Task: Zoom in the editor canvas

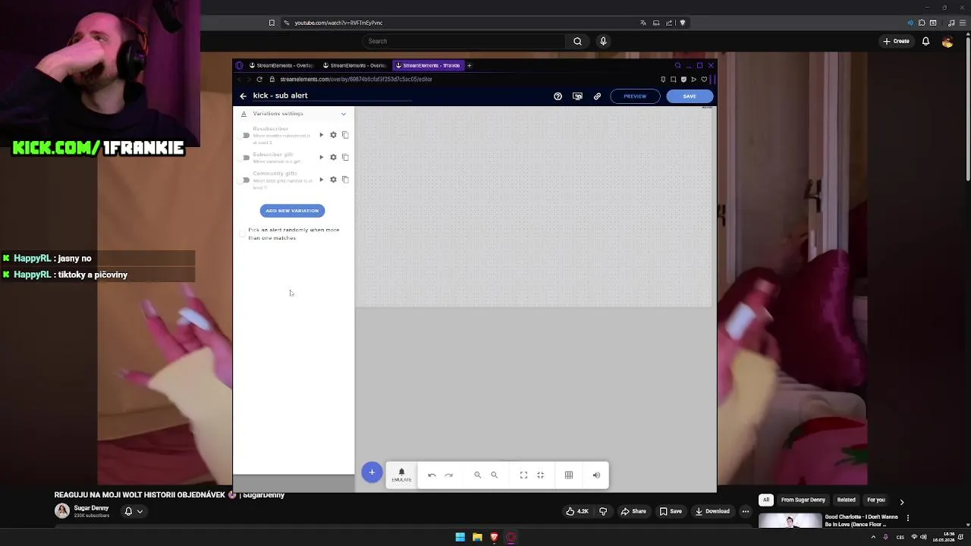Action: 477,475
